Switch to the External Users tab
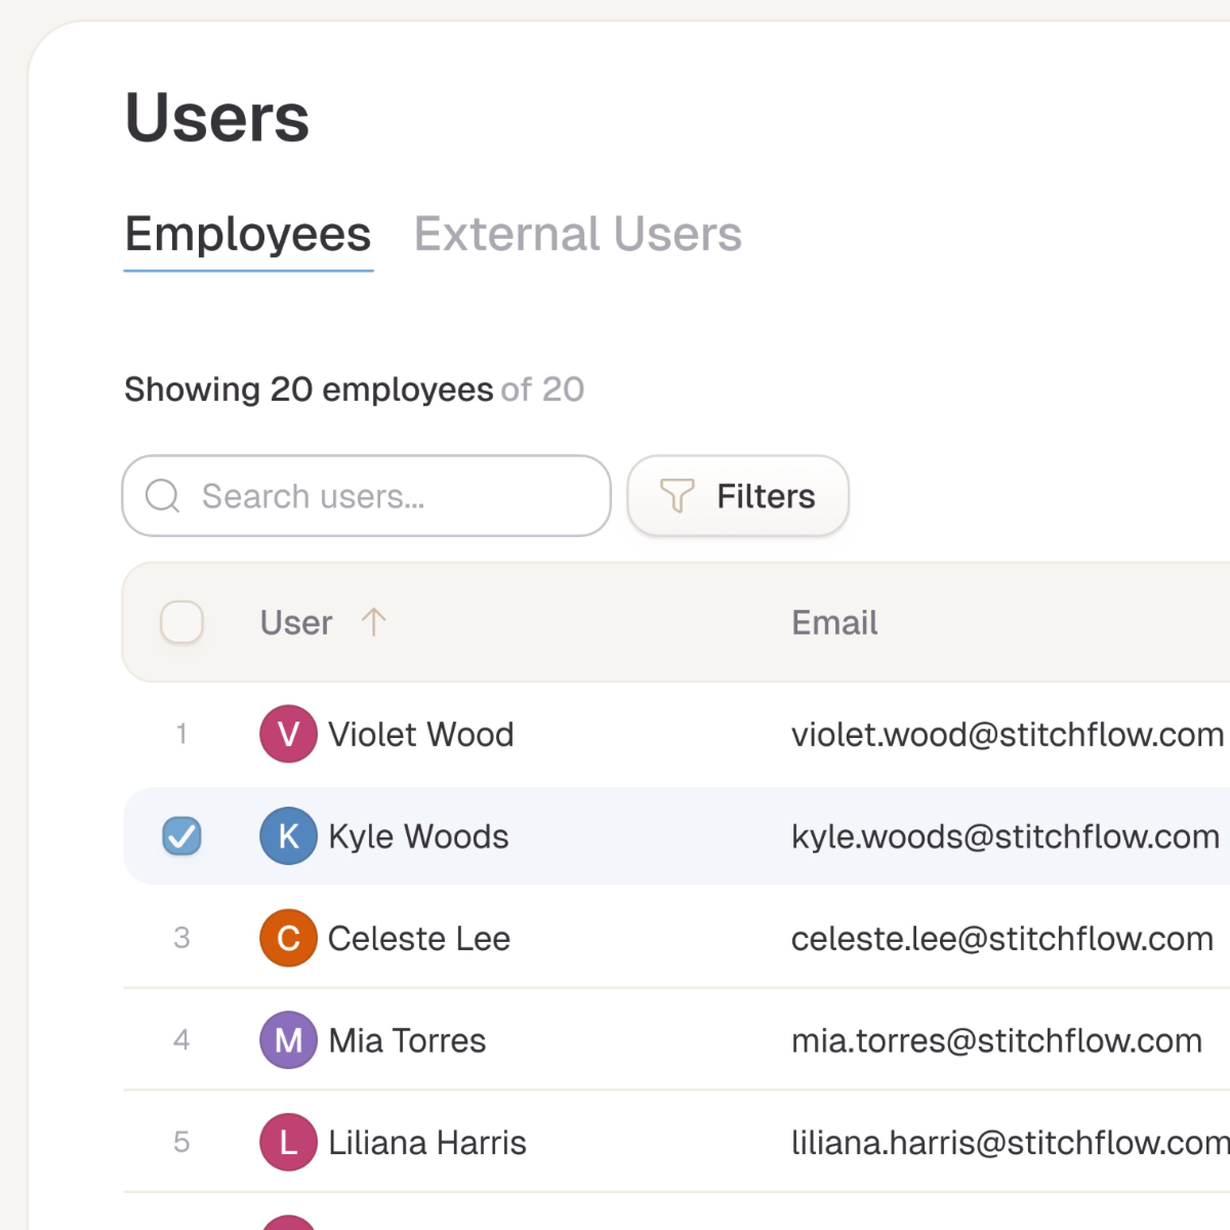 coord(578,234)
